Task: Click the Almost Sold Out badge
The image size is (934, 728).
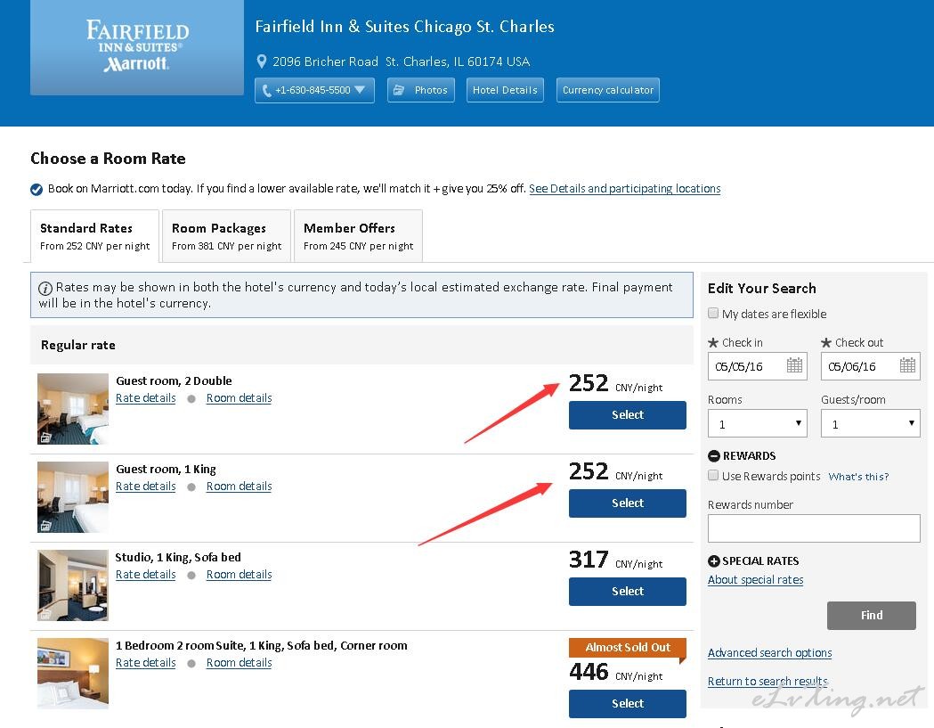Action: click(627, 648)
